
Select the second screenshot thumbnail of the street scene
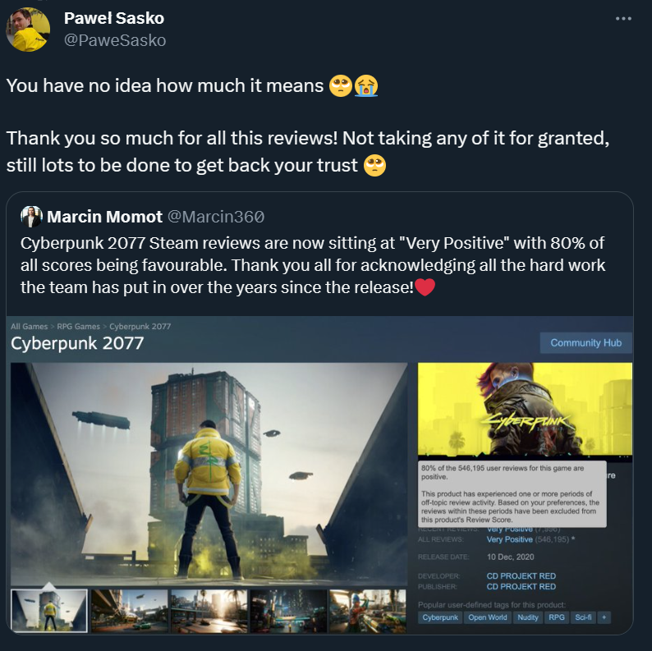(129, 611)
